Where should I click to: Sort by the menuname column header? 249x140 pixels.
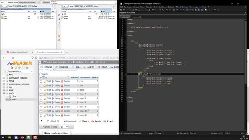point(85,77)
